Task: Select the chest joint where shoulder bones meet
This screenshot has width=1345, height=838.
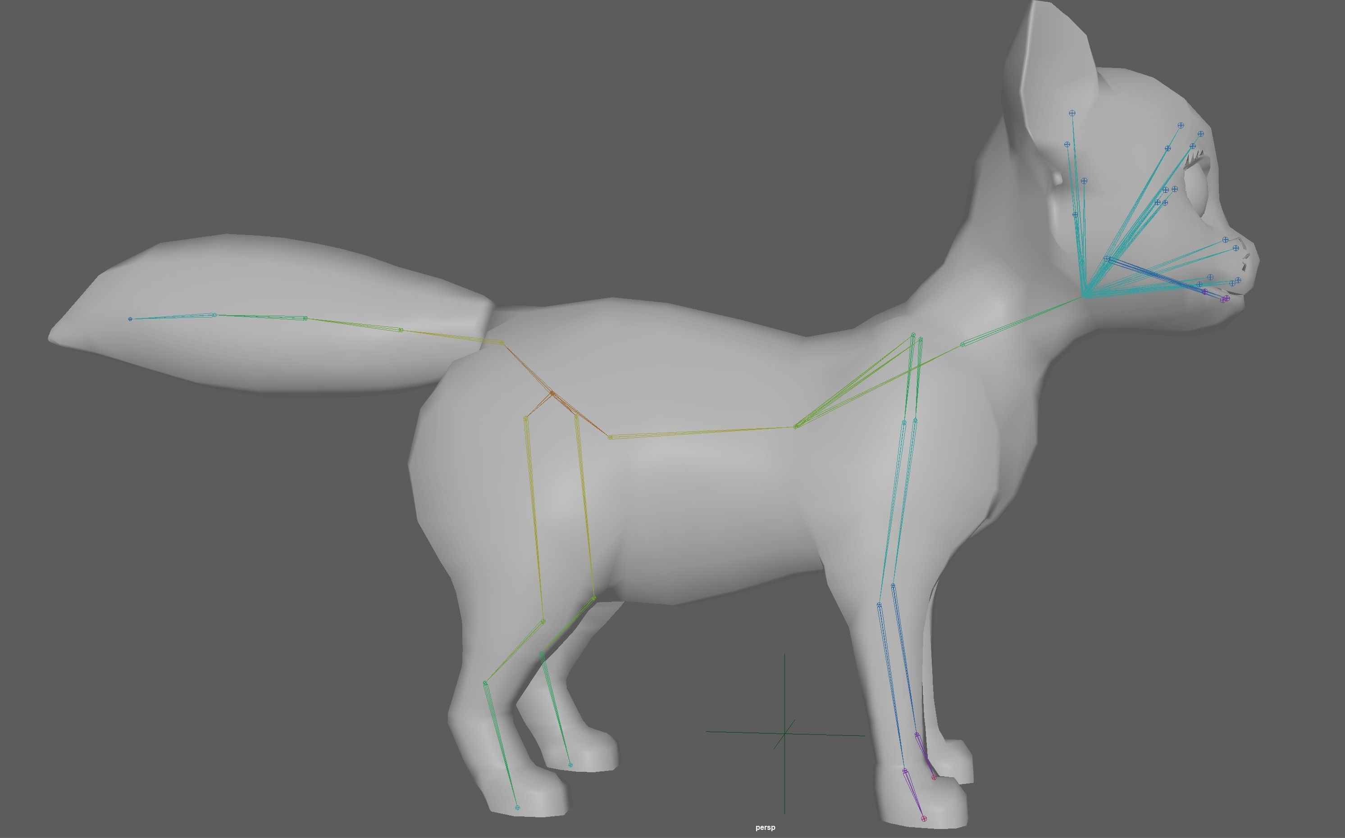Action: [796, 427]
